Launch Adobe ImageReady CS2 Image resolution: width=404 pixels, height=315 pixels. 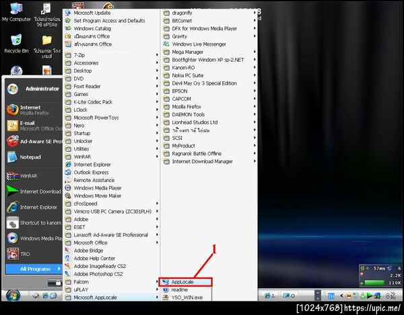[x=112, y=266]
